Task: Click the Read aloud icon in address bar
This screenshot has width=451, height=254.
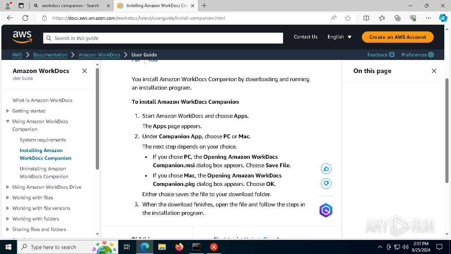Action: (334, 18)
